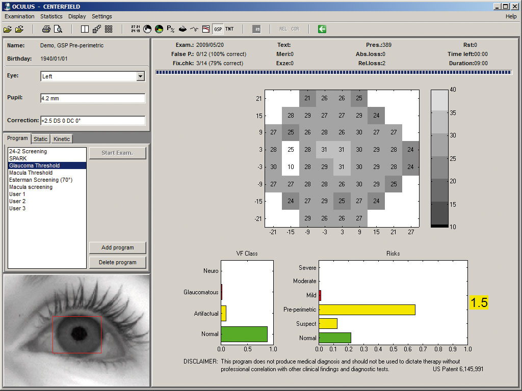The image size is (522, 391).
Task: Click the exam date 2009/05/20
Action: [x=210, y=45]
